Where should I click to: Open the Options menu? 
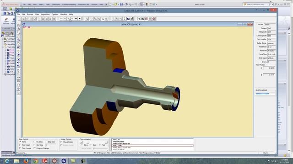point(55,14)
